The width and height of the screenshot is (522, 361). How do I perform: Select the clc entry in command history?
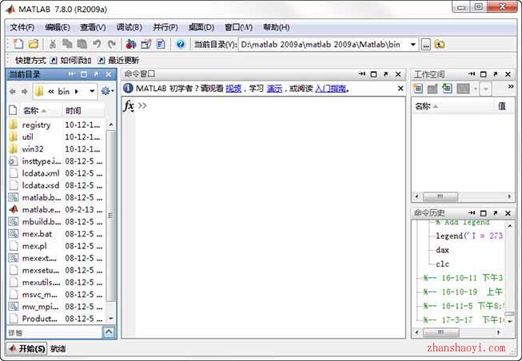point(442,264)
